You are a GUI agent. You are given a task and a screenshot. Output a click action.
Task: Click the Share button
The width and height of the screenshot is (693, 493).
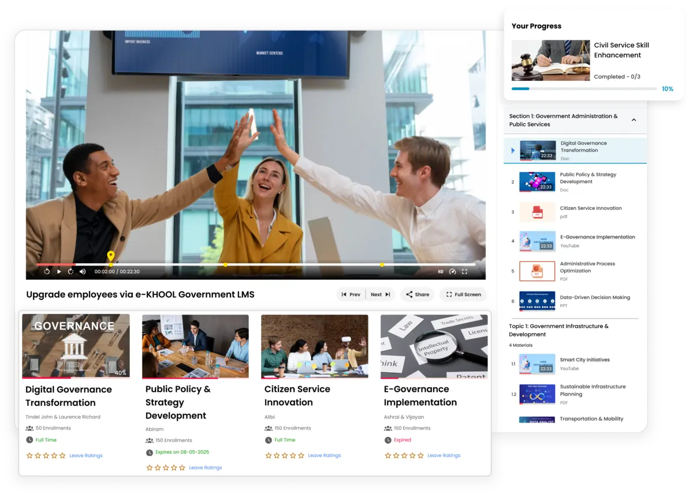tap(417, 294)
